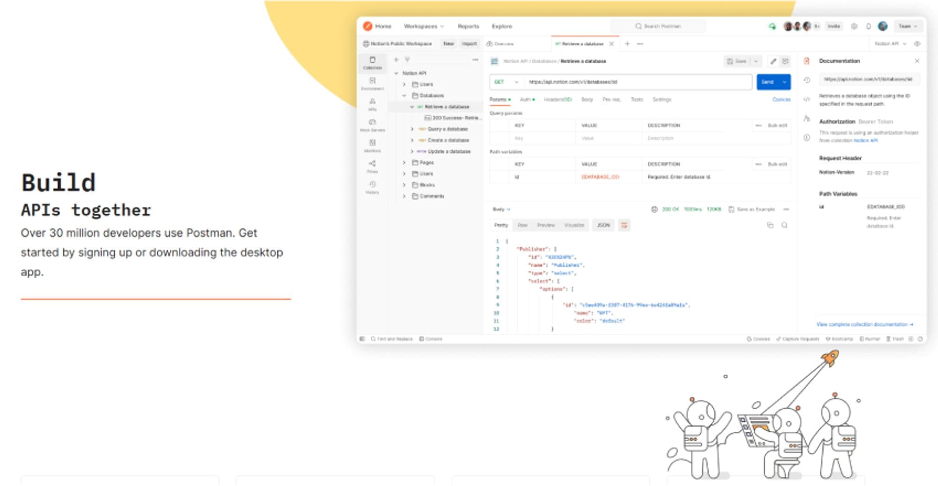The width and height of the screenshot is (938, 486).
Task: Collapse the Databases folder
Action: coord(404,96)
